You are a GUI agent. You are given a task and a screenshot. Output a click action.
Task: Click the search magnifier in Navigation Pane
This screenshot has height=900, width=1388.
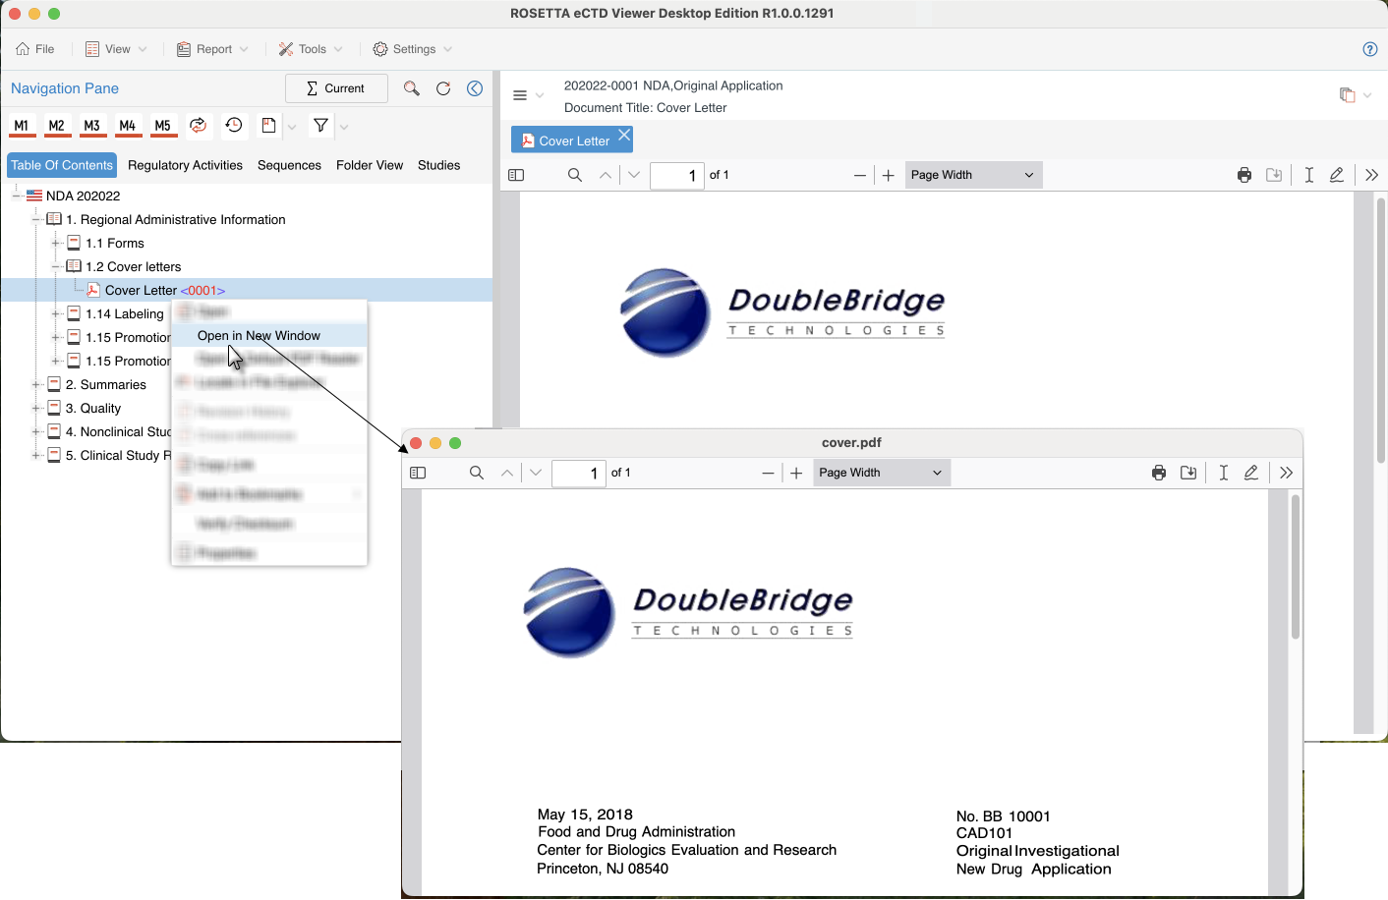(412, 88)
